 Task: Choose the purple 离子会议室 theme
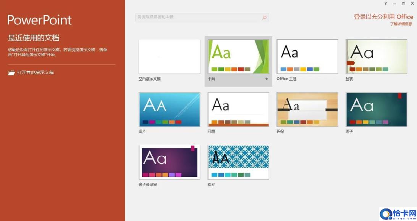point(169,162)
